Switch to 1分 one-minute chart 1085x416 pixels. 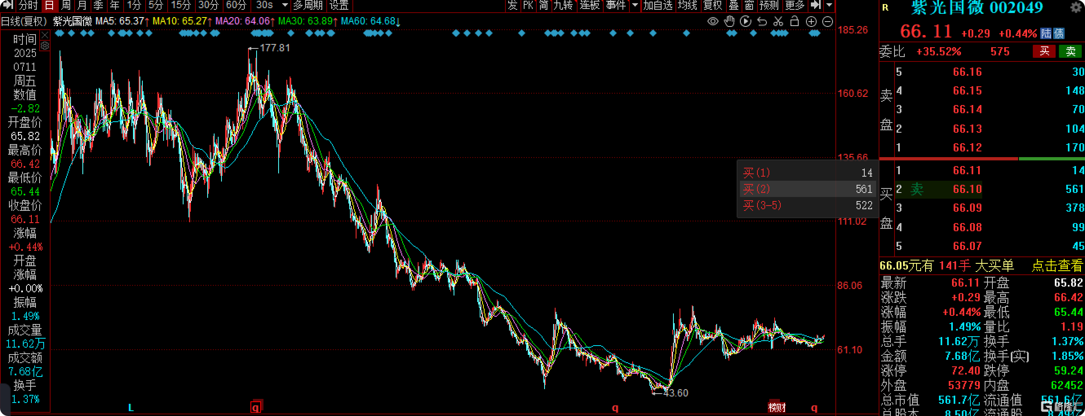134,5
